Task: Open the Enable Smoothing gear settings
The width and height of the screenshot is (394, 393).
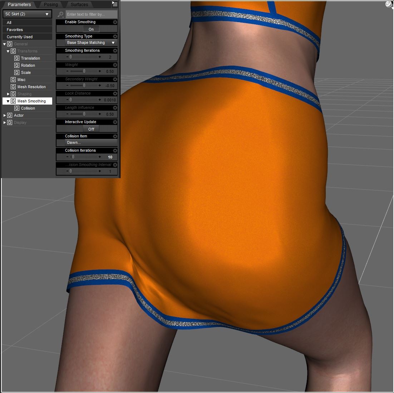Action: pyautogui.click(x=115, y=22)
